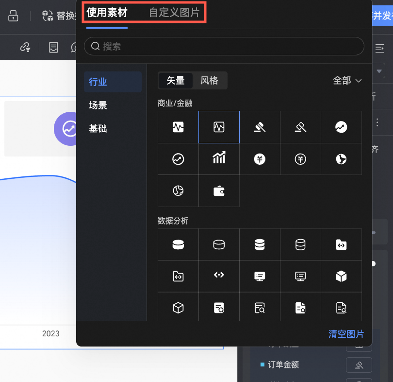Switch to 矢量 vector style
This screenshot has height=382, width=393.
[x=176, y=81]
